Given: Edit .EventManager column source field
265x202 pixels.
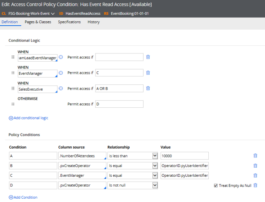Looking at the screenshot, I should [x=82, y=175].
